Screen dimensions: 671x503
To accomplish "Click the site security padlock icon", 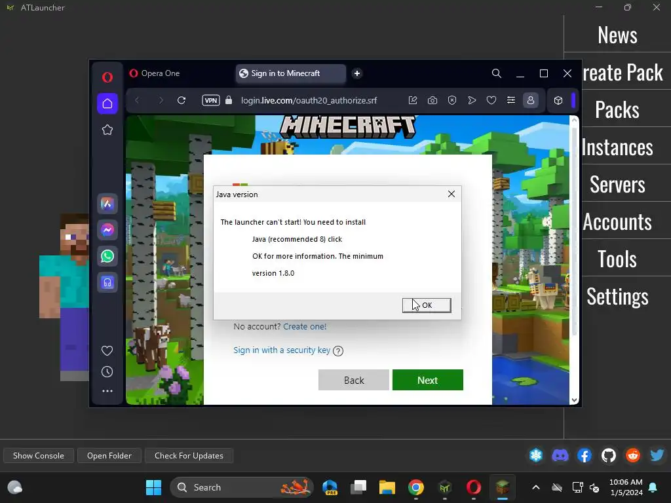I will point(229,100).
